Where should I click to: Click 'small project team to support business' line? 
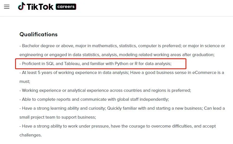[58, 117]
